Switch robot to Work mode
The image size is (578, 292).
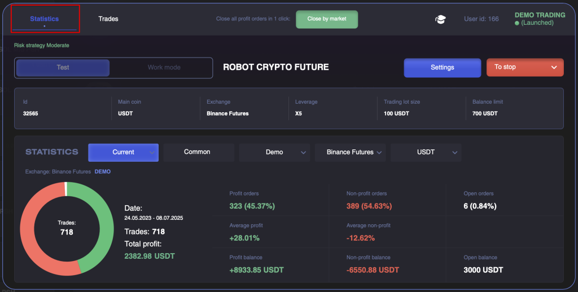point(164,68)
